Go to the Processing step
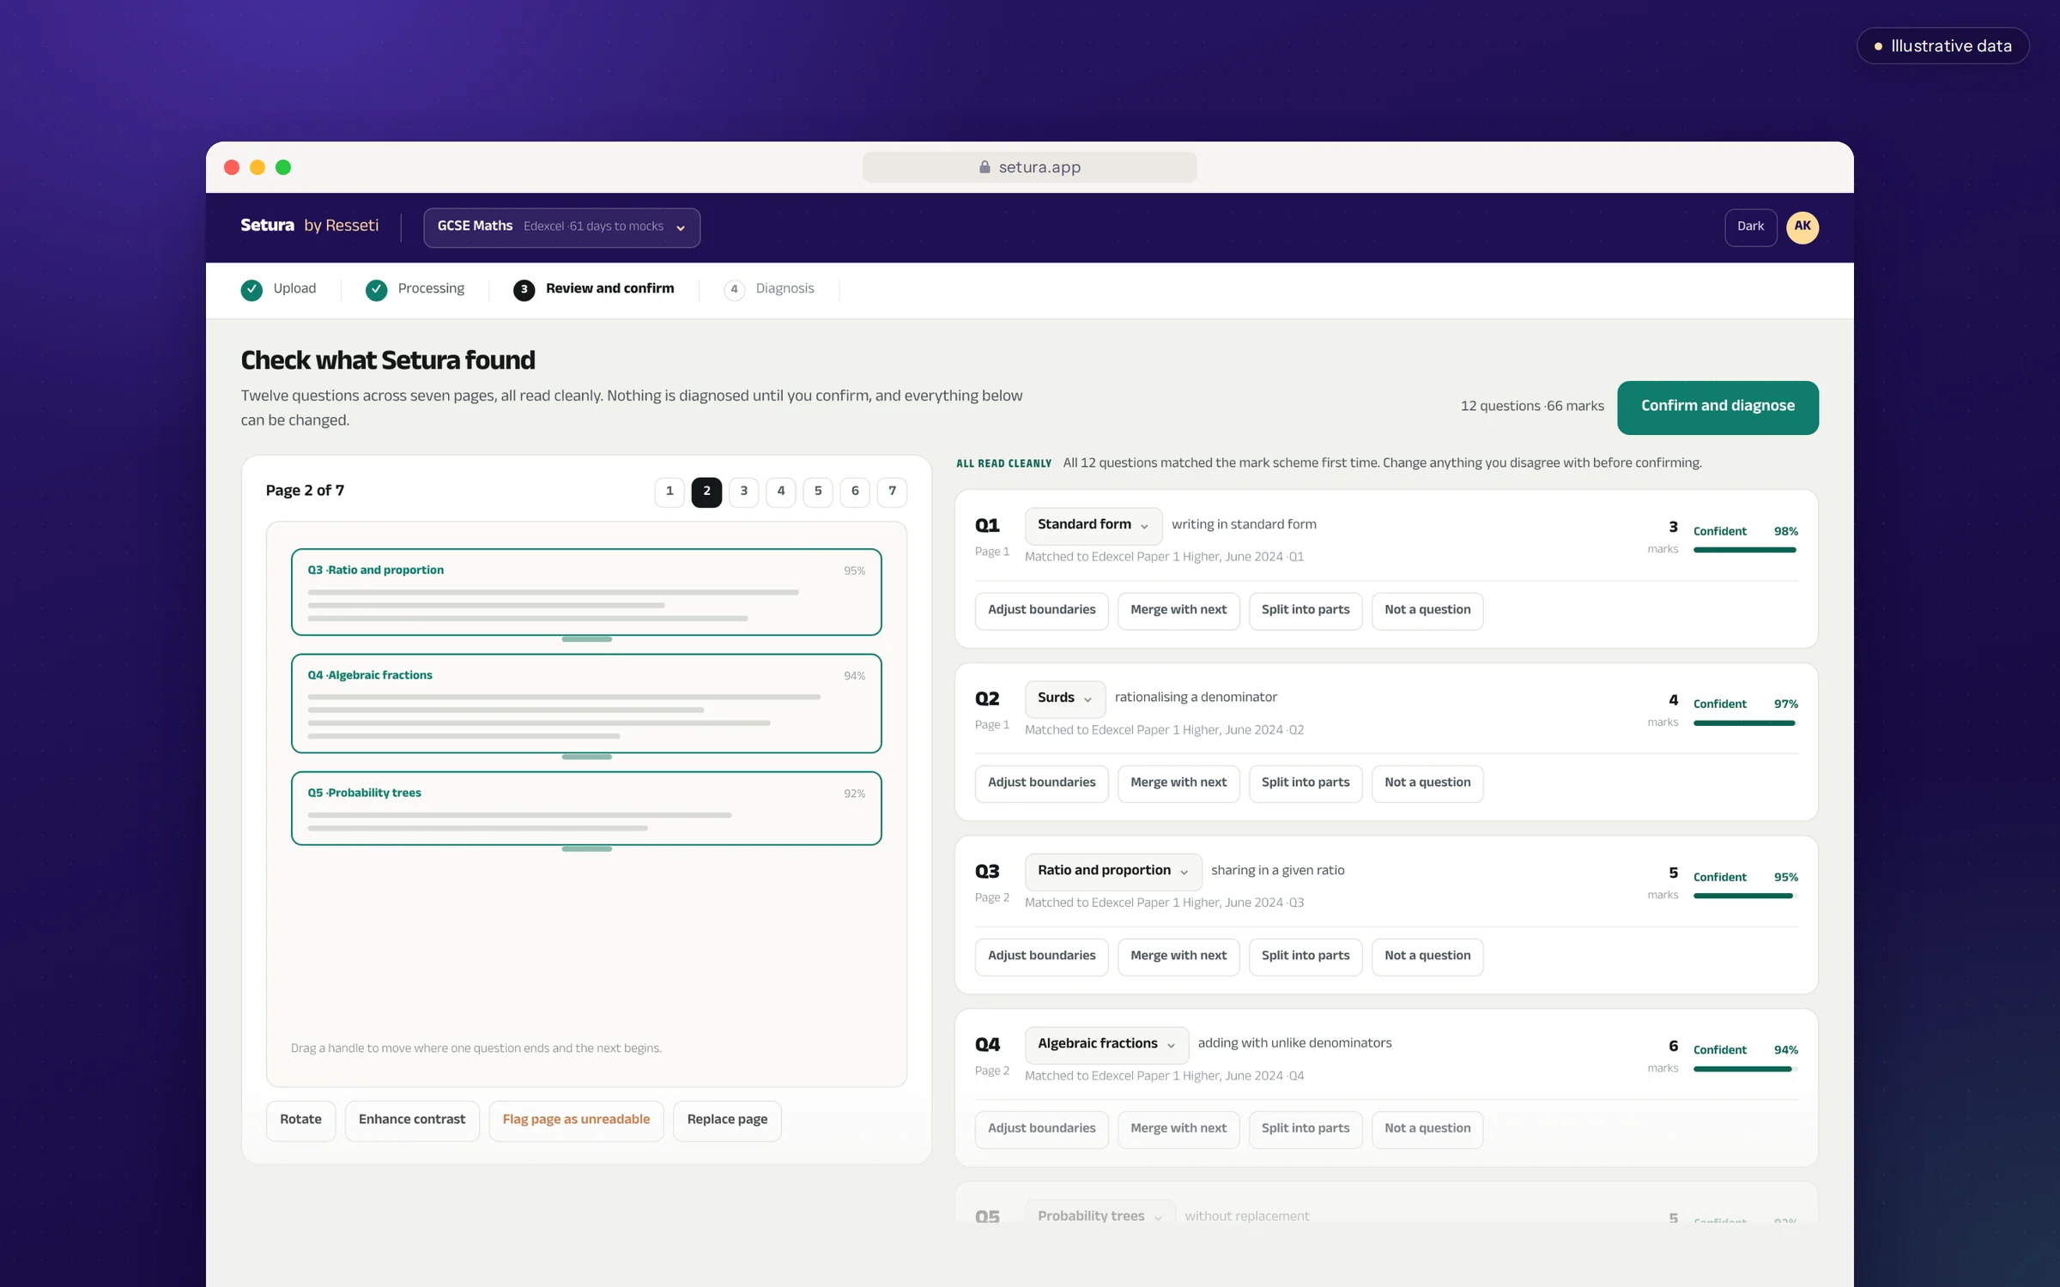Image resolution: width=2060 pixels, height=1287 pixels. coord(415,289)
